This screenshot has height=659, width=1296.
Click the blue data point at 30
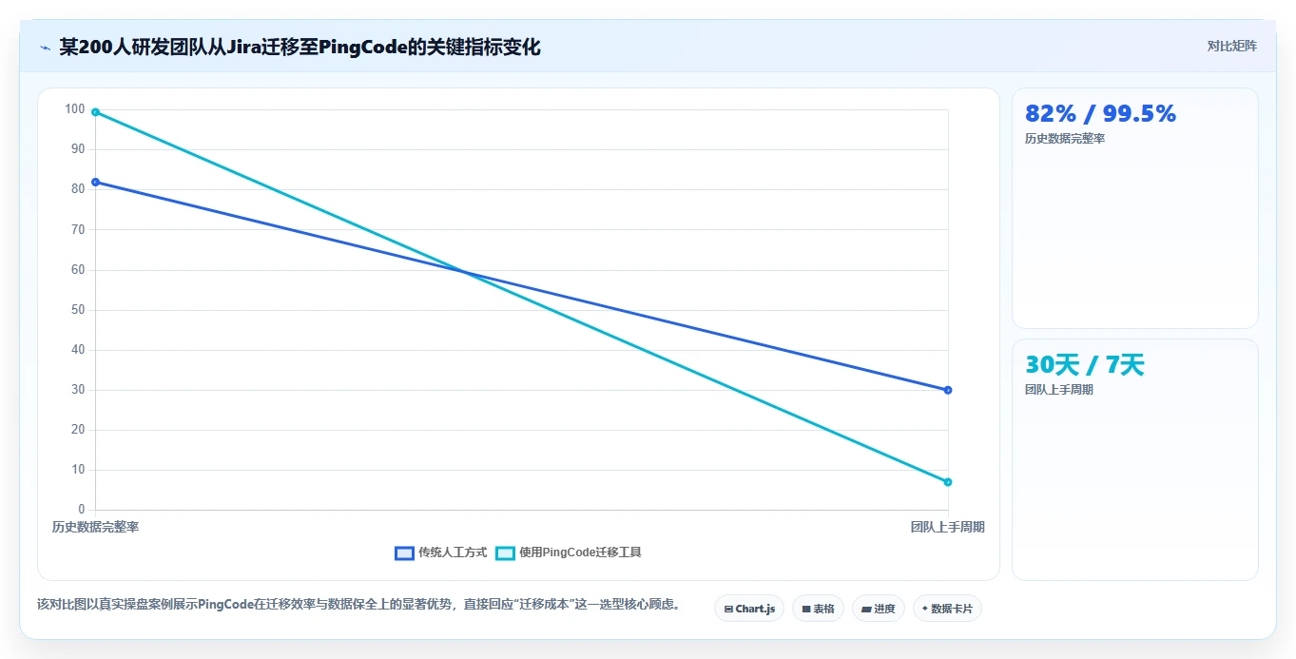948,390
